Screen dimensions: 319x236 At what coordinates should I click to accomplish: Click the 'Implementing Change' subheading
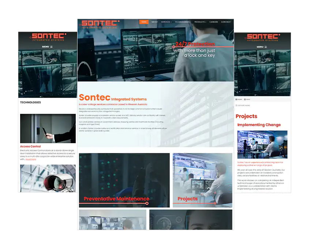tap(259, 125)
